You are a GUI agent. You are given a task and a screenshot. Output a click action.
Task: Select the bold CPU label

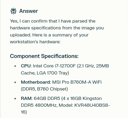[x=26, y=66]
